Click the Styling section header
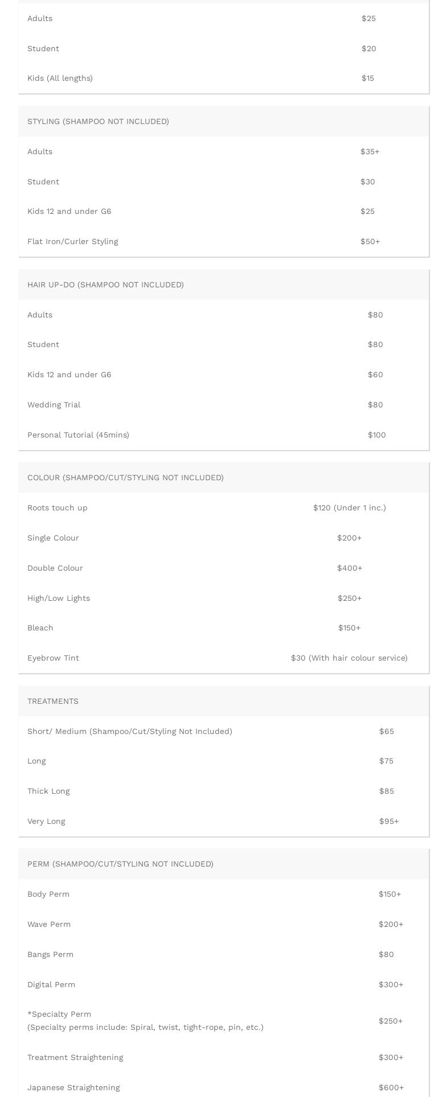 point(98,121)
